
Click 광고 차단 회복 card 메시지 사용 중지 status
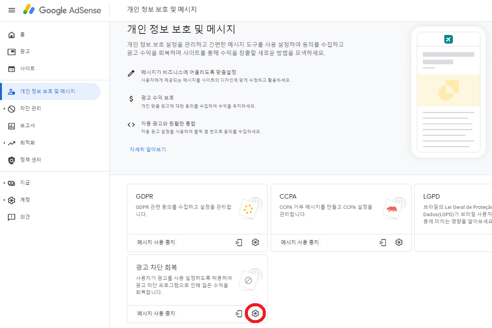156,314
